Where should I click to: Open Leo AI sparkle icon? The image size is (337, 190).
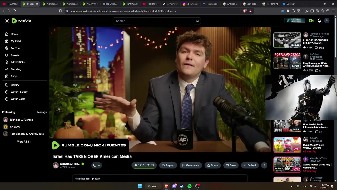(x=323, y=11)
